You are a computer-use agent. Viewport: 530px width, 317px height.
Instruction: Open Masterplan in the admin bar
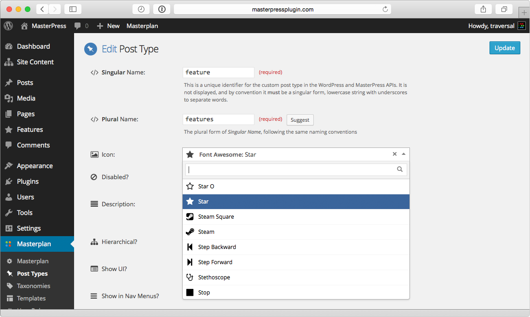tap(142, 26)
